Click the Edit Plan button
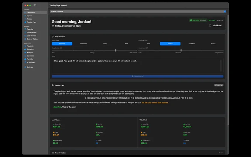 (x=219, y=85)
